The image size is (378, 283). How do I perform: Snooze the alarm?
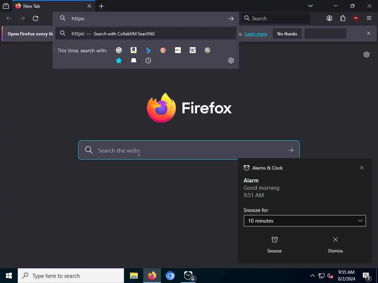[x=274, y=245]
